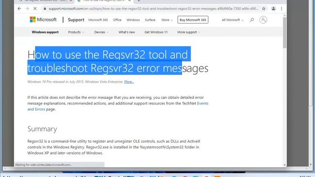This screenshot has height=177, width=315.
Task: Open Microsoft 365 in top navigation
Action: point(98,20)
